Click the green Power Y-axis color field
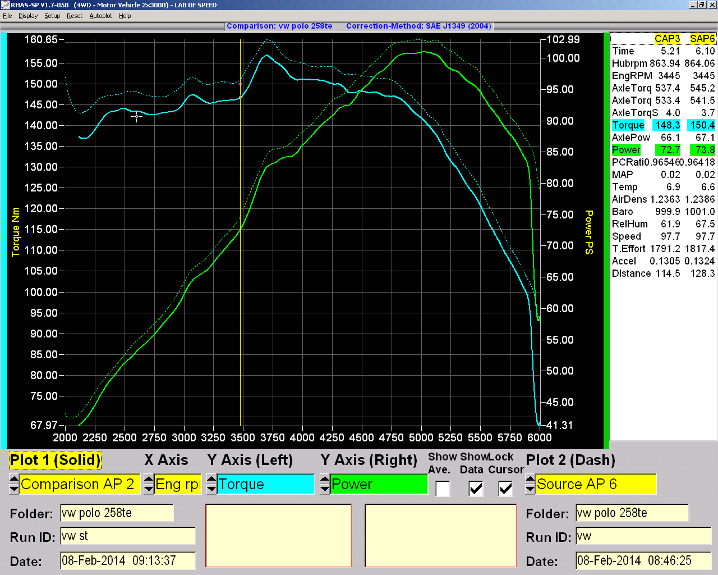Image resolution: width=718 pixels, height=575 pixels. pos(379,484)
